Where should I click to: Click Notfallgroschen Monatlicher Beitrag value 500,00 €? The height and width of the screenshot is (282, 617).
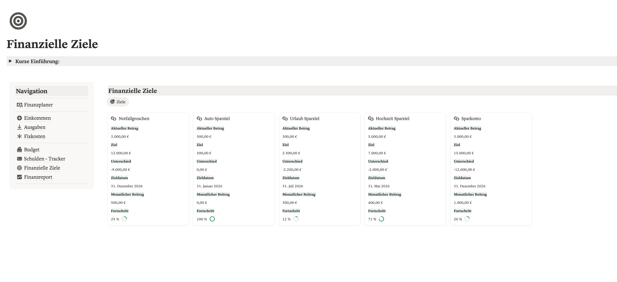pos(118,203)
